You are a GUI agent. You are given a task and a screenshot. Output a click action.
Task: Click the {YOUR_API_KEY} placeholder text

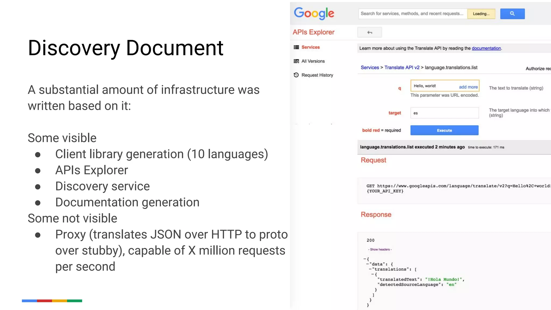[385, 191]
